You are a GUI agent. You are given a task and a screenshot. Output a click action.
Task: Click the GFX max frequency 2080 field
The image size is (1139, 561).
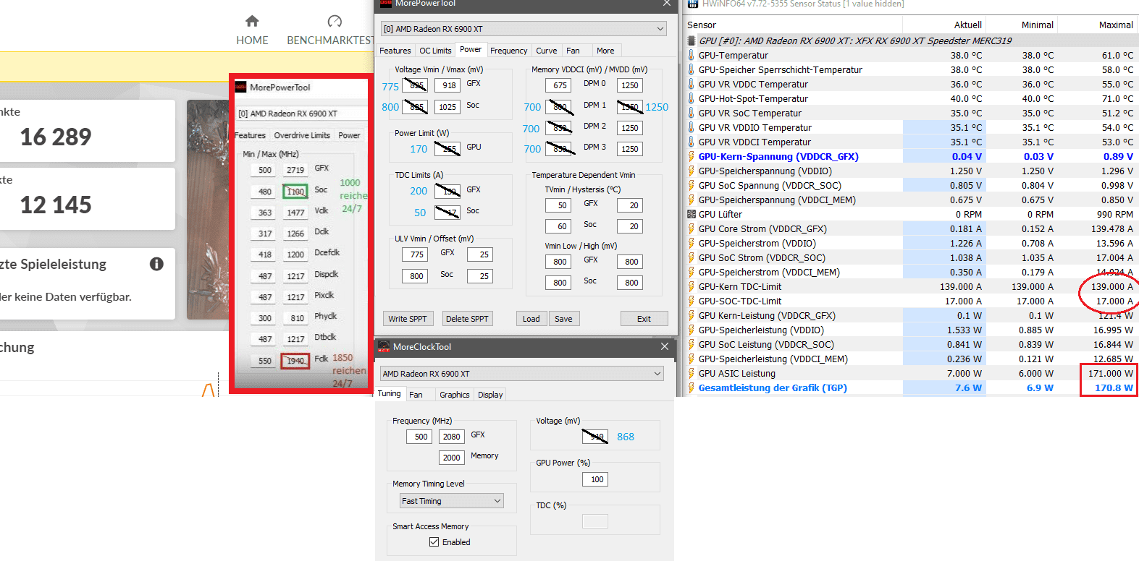click(452, 437)
